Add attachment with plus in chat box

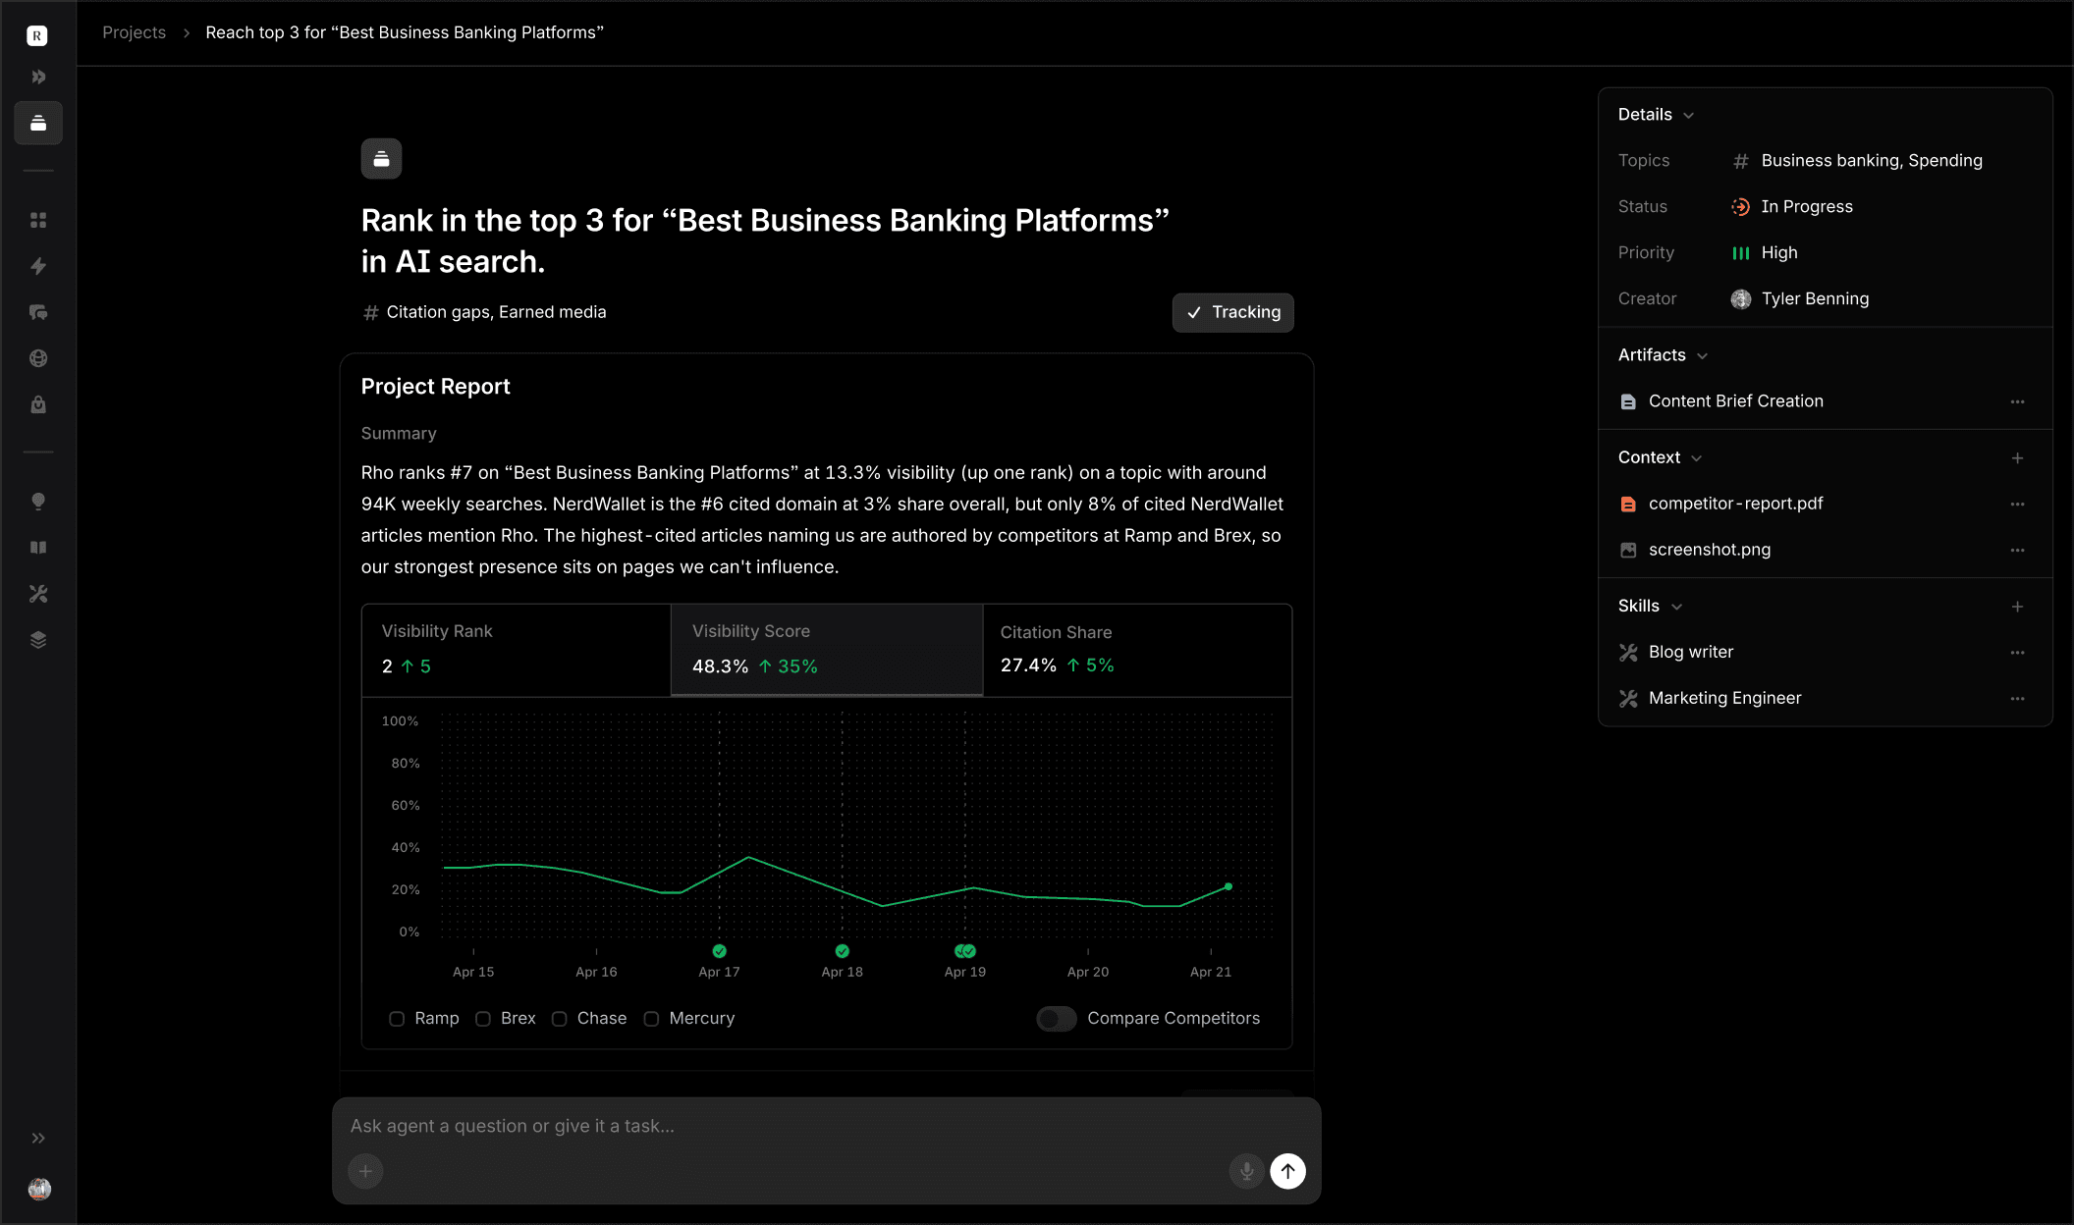tap(365, 1171)
